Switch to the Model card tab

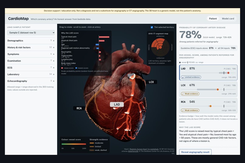228,19
